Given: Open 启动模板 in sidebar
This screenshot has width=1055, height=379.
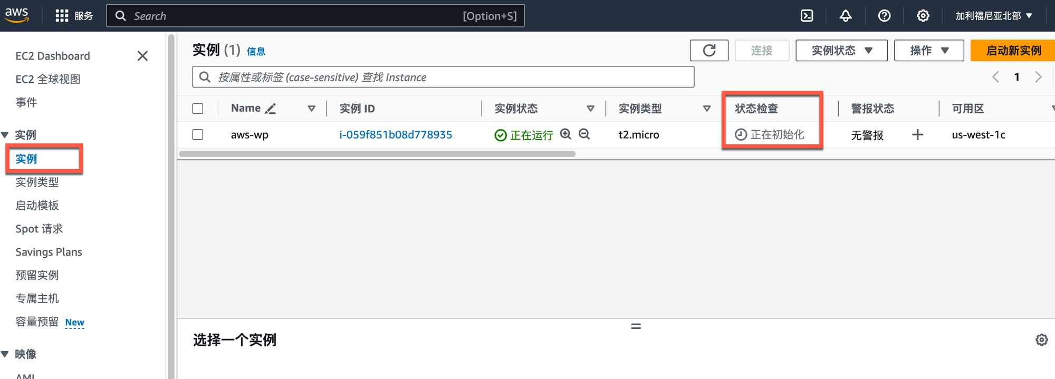Looking at the screenshot, I should [x=37, y=206].
